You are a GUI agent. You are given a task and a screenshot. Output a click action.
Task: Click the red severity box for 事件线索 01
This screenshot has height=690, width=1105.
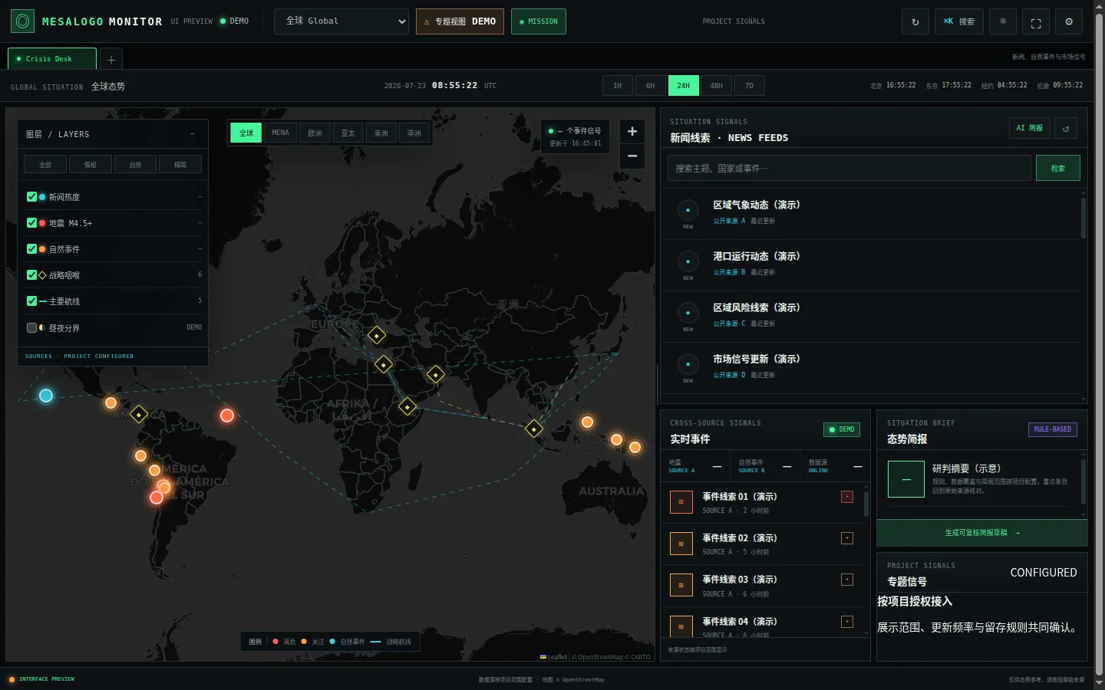pyautogui.click(x=847, y=497)
